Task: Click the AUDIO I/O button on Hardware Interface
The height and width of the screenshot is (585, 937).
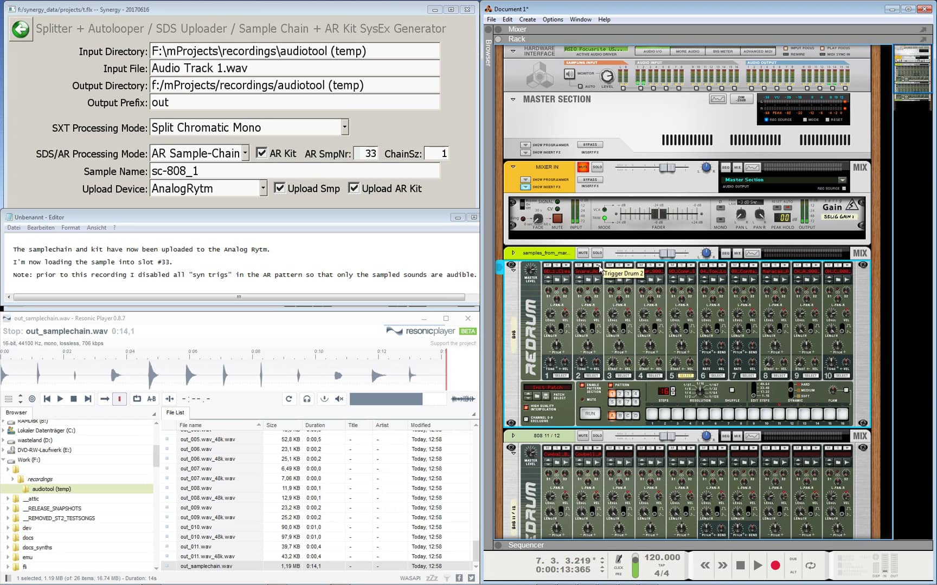Action: click(x=652, y=51)
